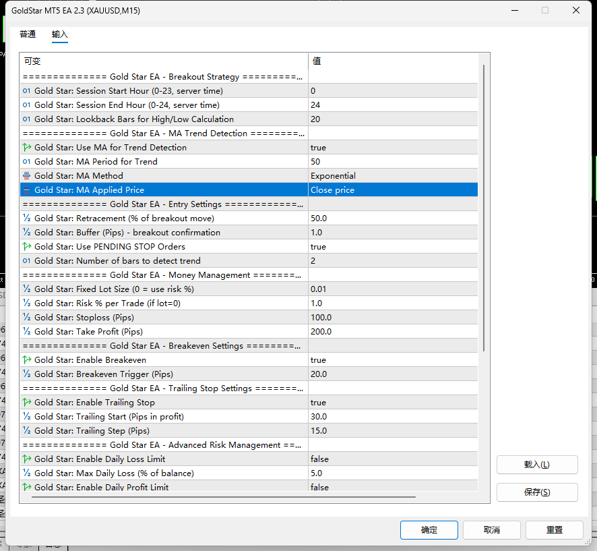The width and height of the screenshot is (597, 551).
Task: Click the enum icon beside MA Method
Action: (x=27, y=175)
